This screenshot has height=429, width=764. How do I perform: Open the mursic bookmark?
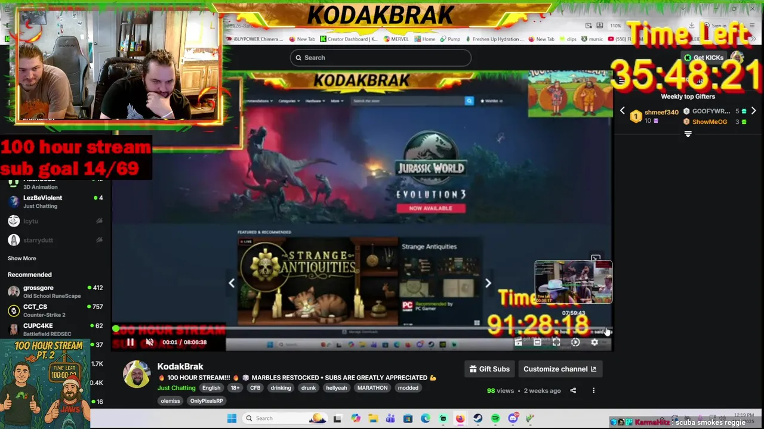pyautogui.click(x=592, y=39)
